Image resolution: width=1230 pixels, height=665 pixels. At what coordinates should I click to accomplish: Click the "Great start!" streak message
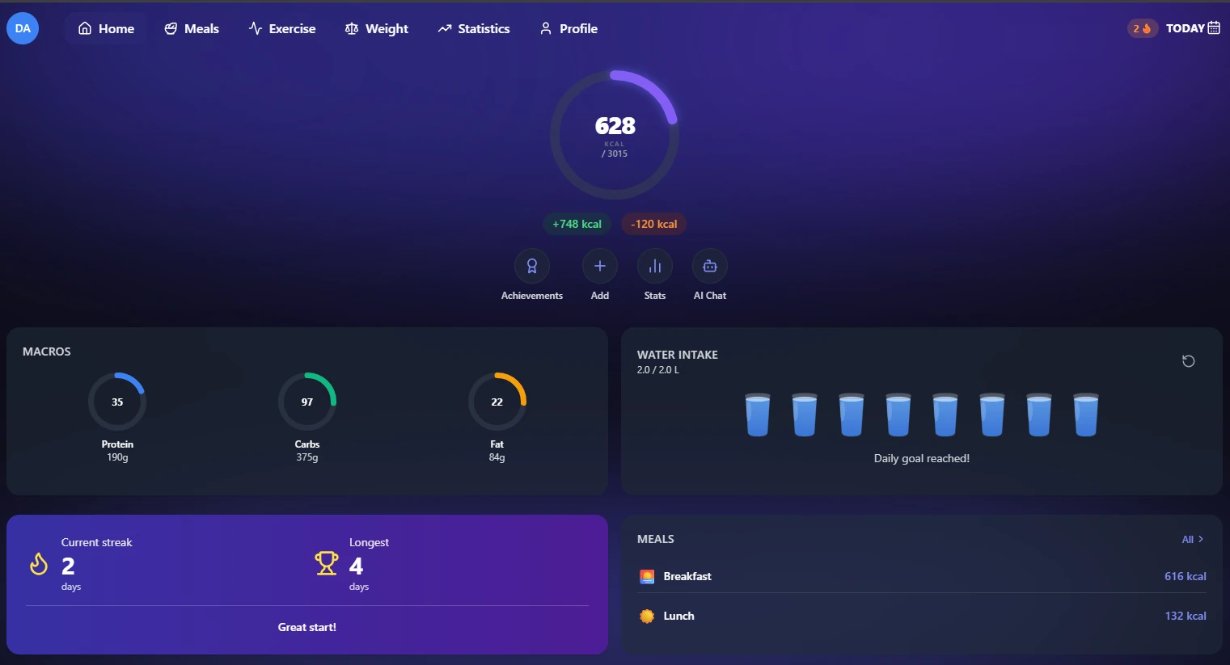click(307, 627)
